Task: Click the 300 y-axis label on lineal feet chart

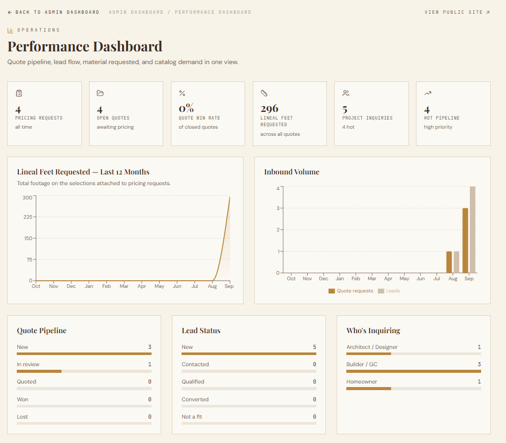Action: point(27,197)
